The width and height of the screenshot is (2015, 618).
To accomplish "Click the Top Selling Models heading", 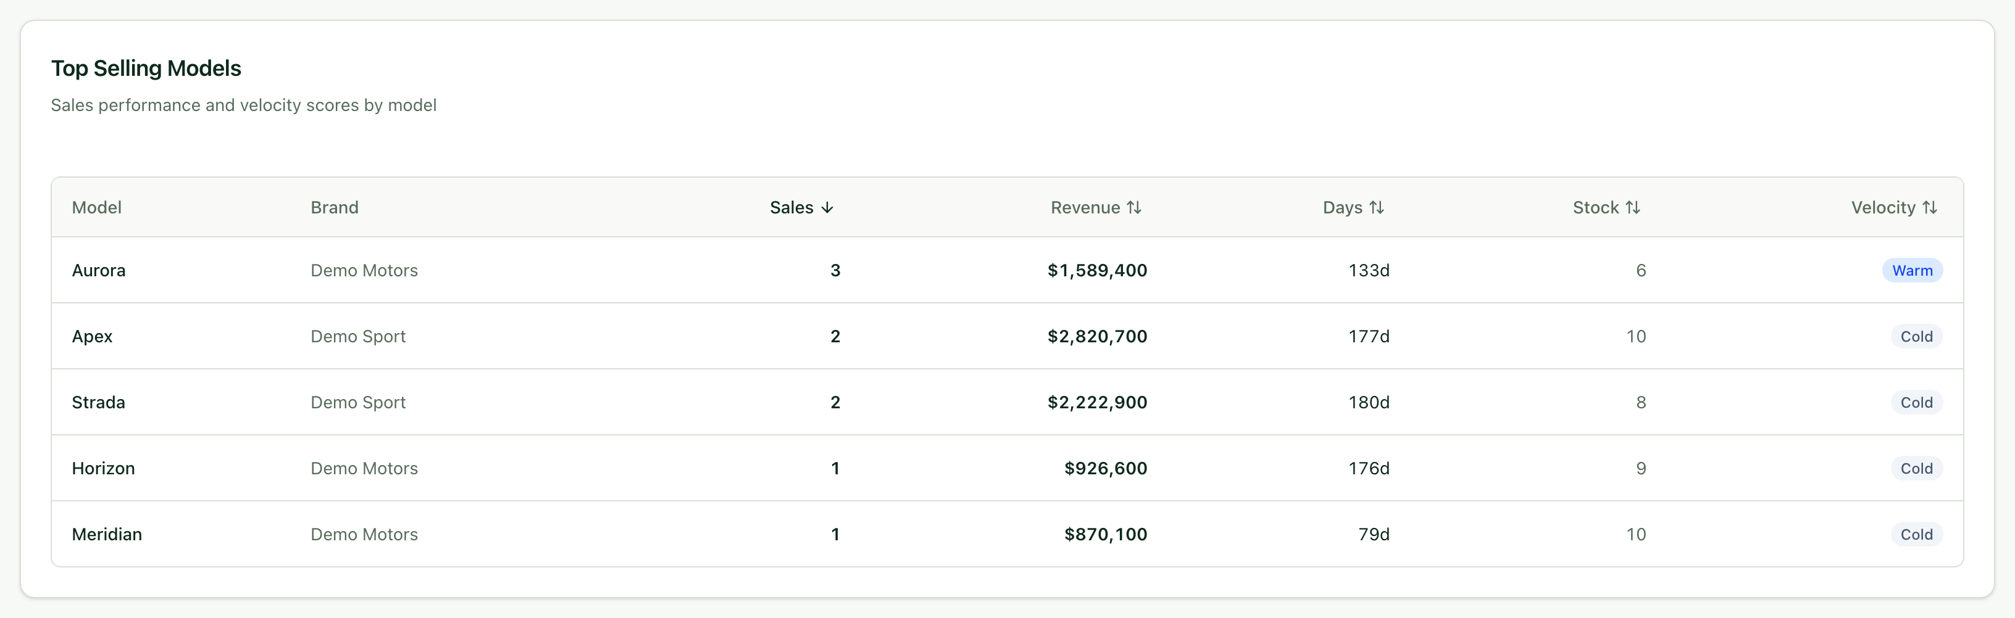I will pos(146,68).
